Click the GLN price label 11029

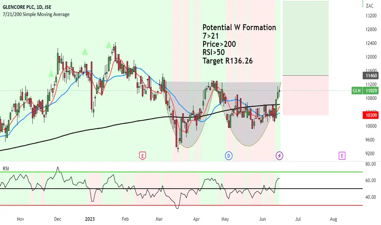pos(365,91)
